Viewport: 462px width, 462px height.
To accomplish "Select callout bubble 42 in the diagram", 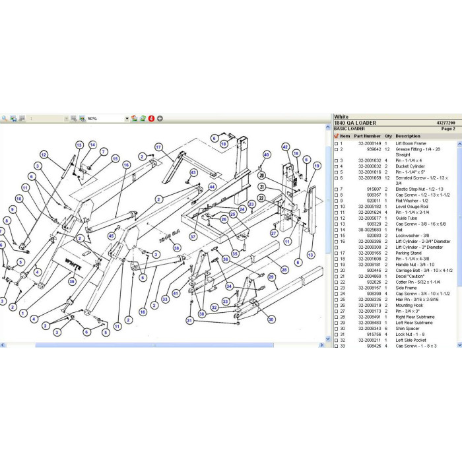I will coord(285,147).
